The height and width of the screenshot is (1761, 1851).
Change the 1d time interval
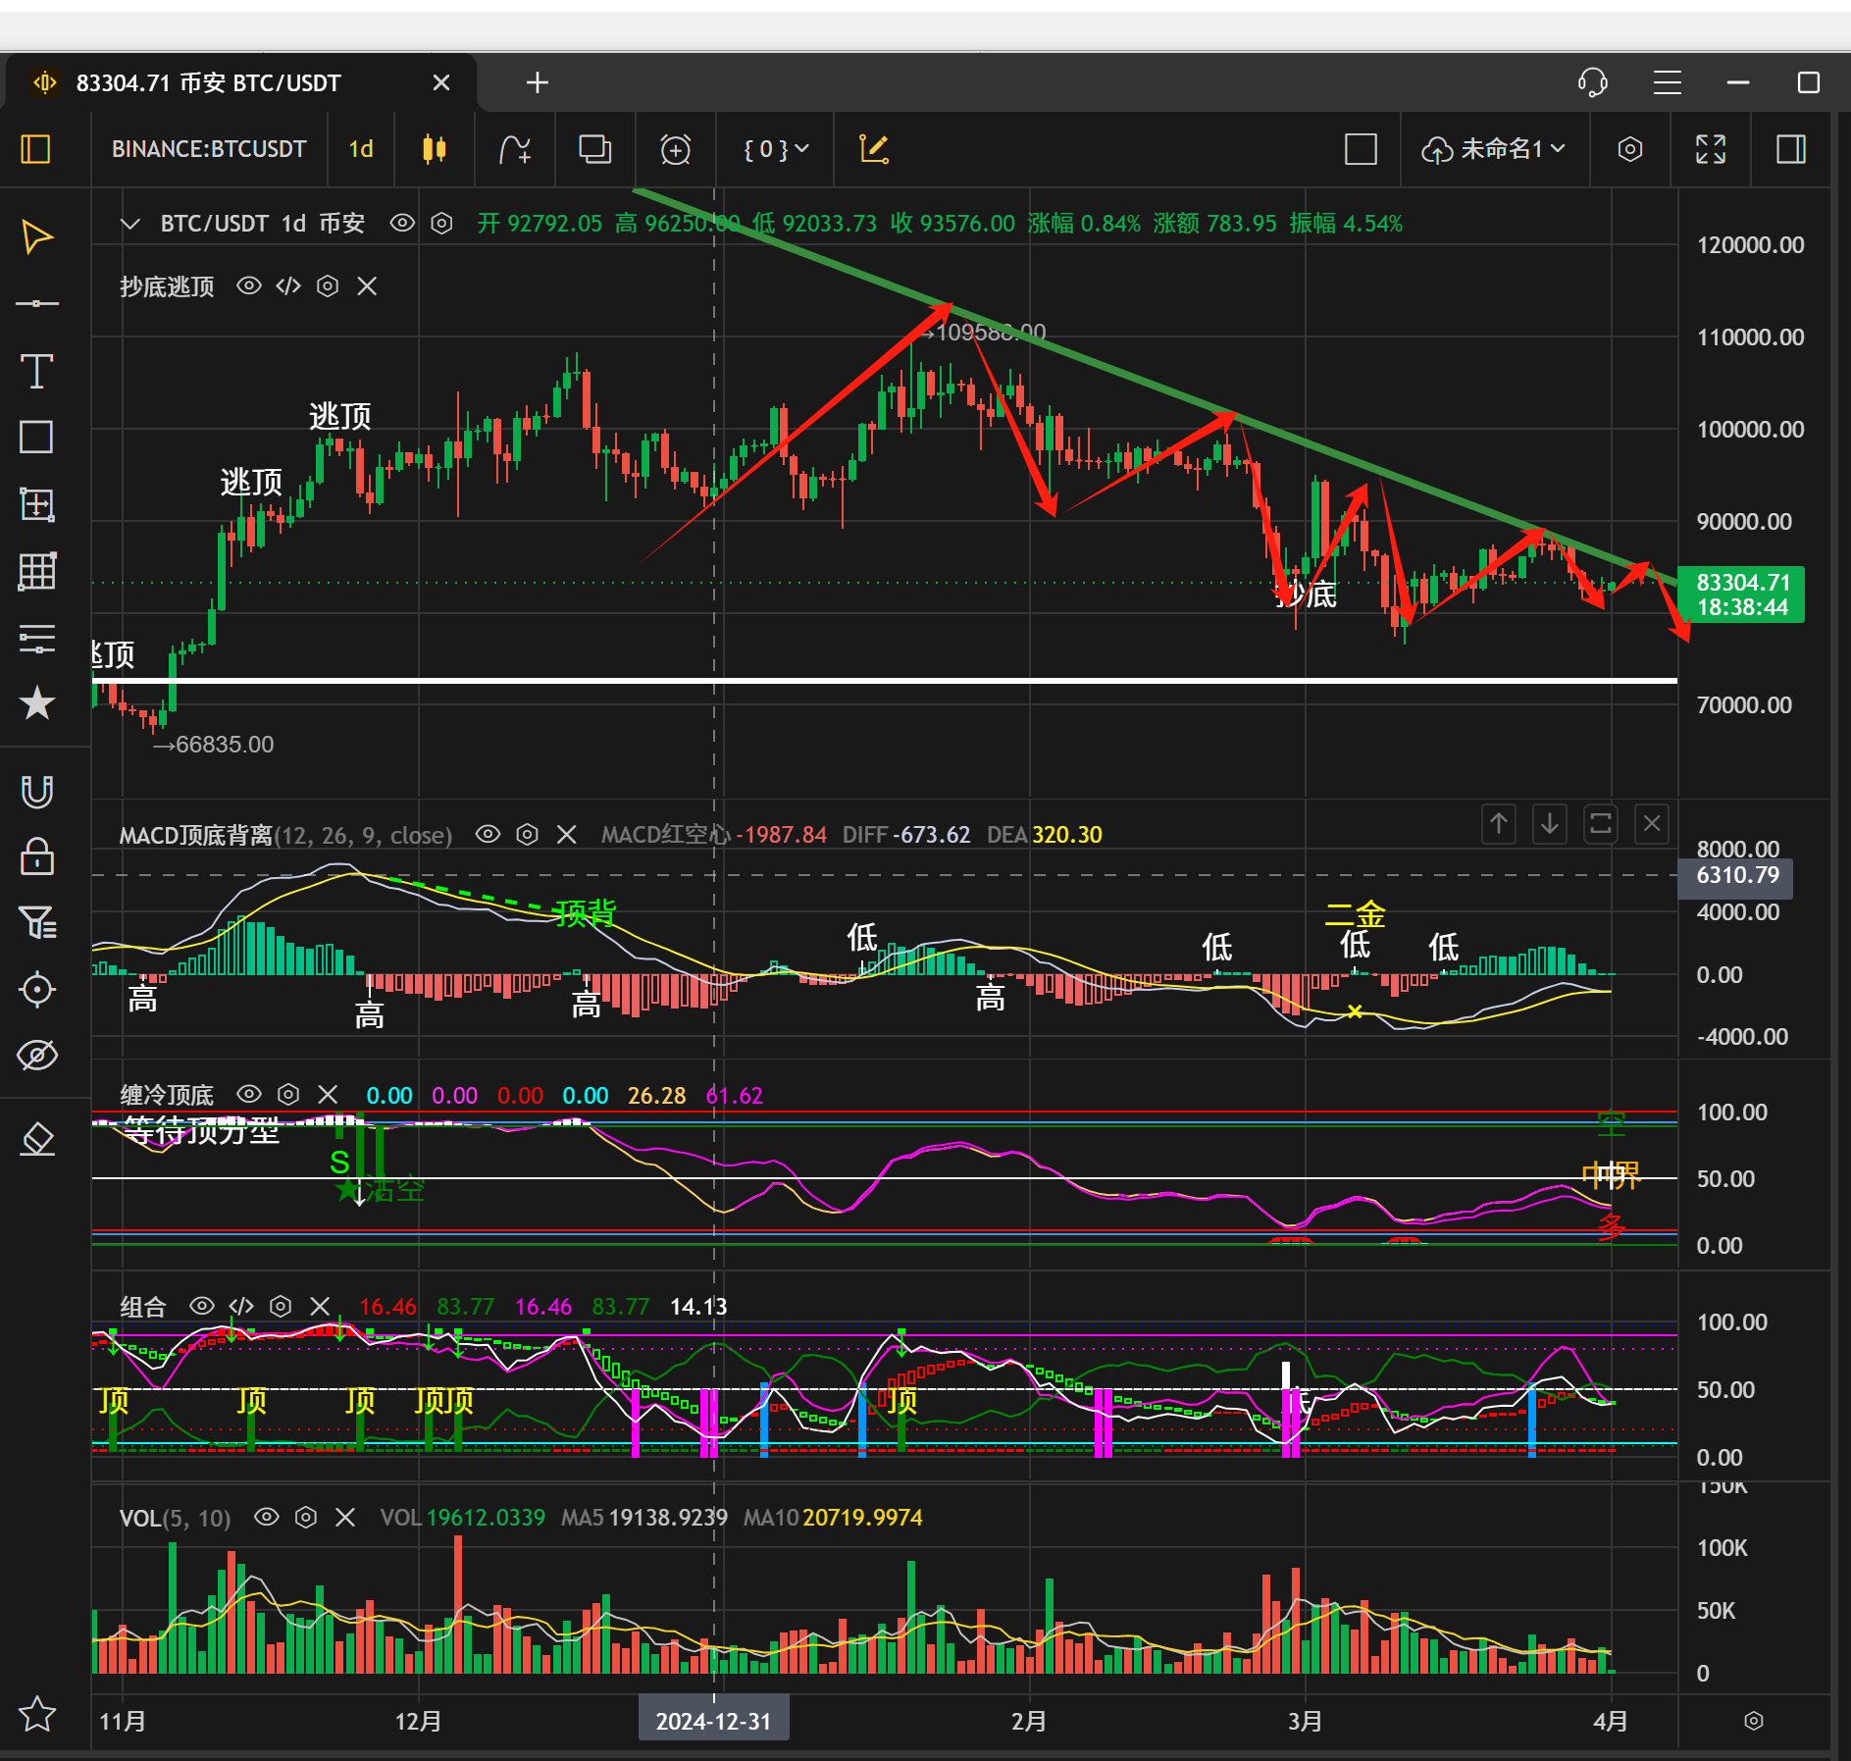(361, 149)
